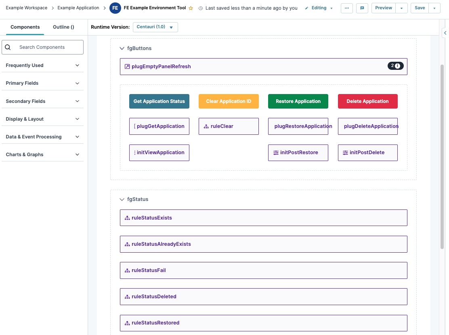Screen dimensions: 449x335
Task: Open the Editing mode dropdown
Action: click(x=332, y=8)
